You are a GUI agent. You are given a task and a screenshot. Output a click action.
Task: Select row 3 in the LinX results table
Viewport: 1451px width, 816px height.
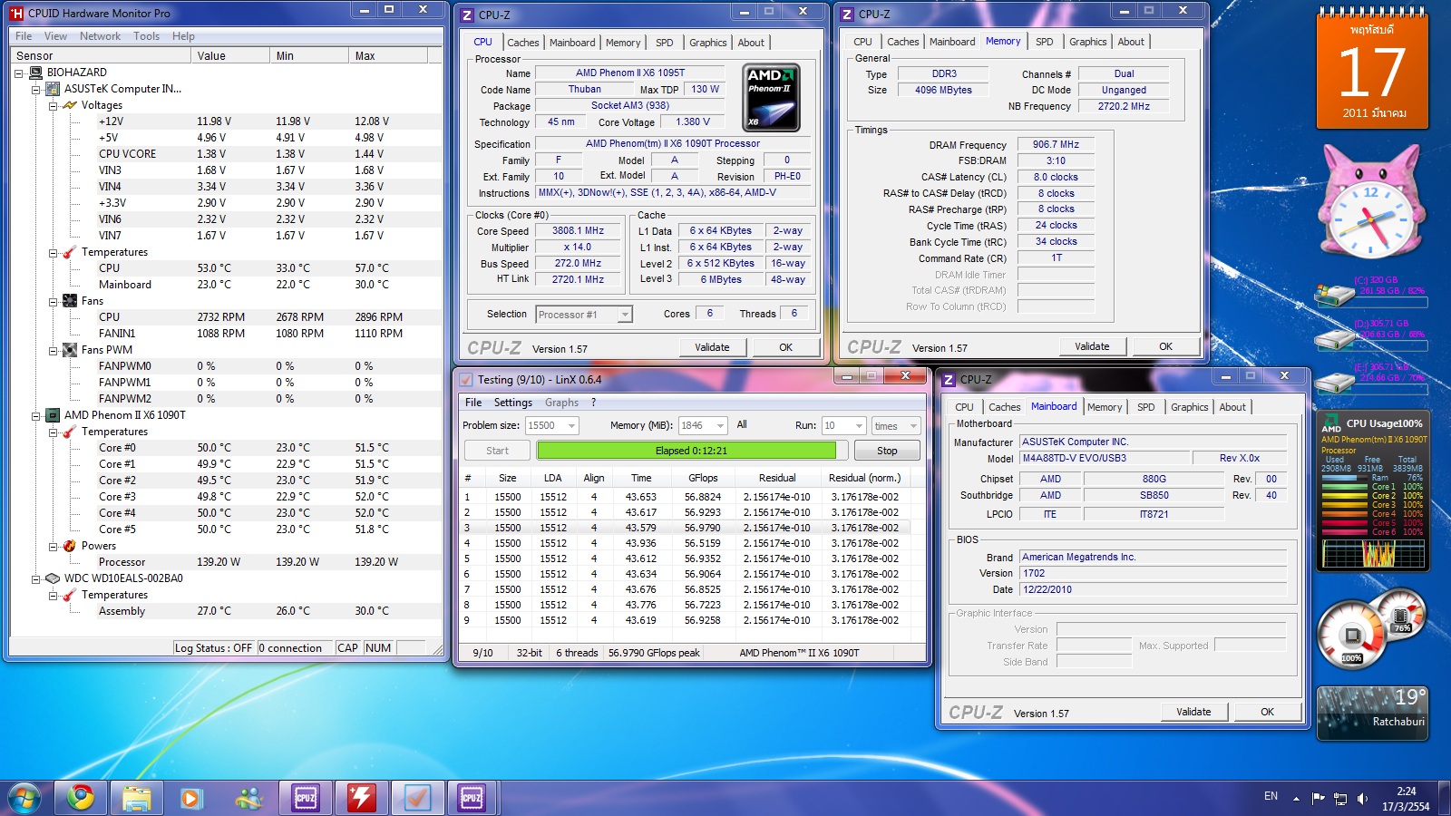(x=686, y=528)
